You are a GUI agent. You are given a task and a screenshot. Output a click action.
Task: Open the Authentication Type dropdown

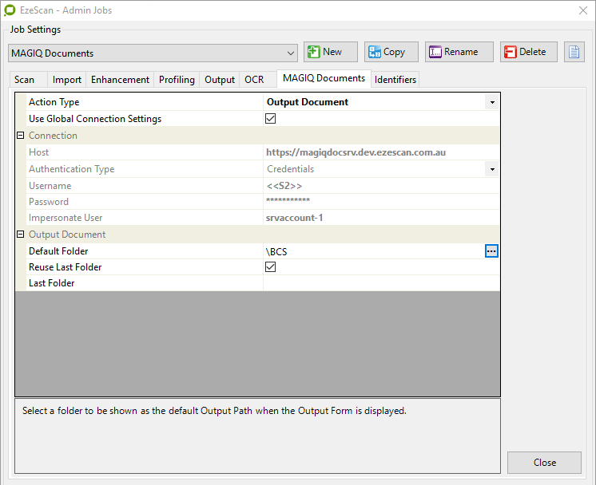(491, 169)
